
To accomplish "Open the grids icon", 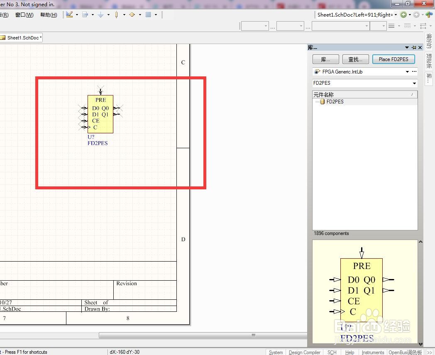I will (x=148, y=15).
